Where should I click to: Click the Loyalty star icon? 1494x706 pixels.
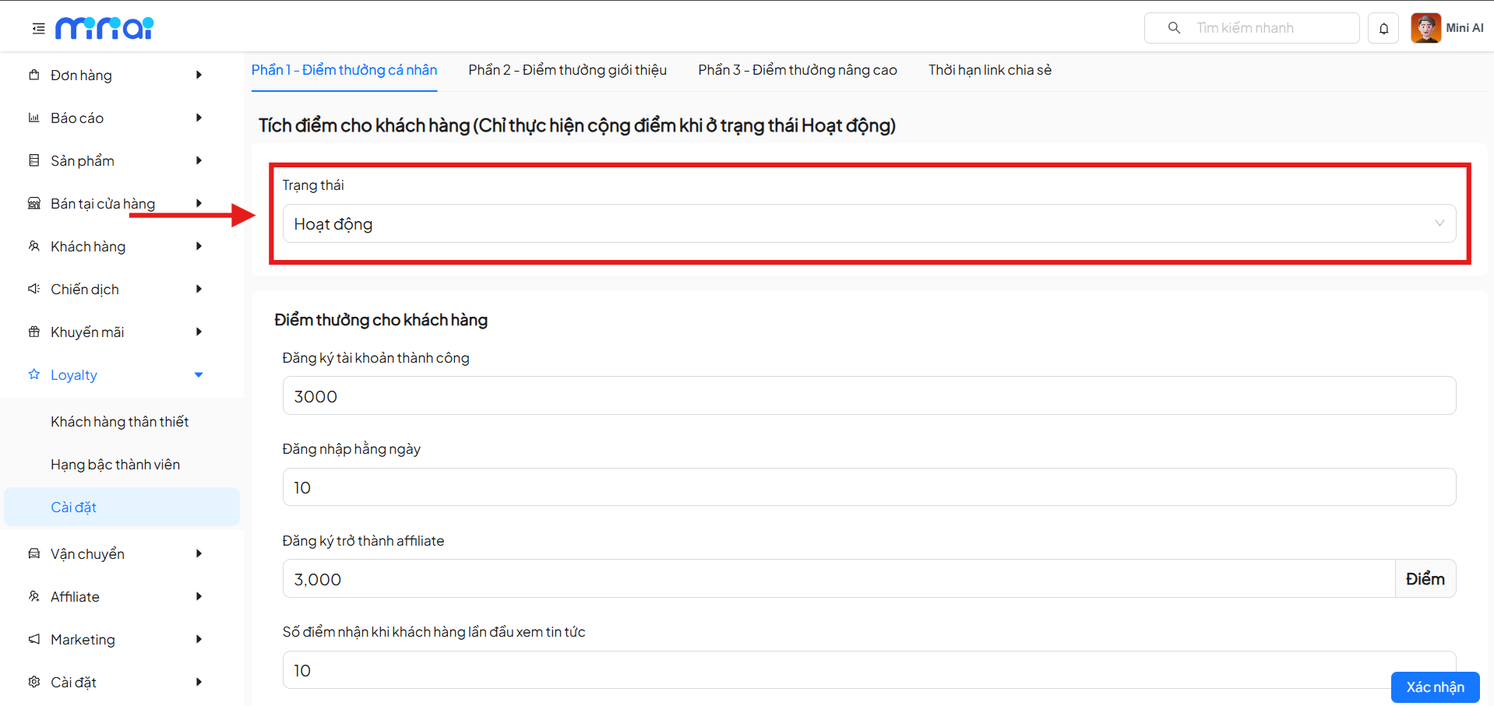34,375
